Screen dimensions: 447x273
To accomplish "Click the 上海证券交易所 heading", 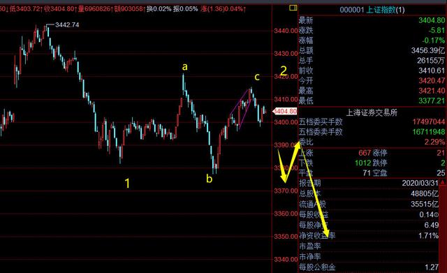I will 372,113.
